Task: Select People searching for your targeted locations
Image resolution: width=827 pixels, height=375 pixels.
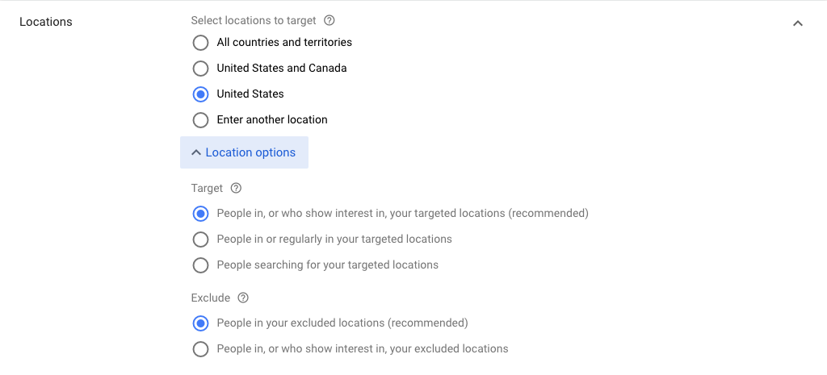Action: (200, 265)
